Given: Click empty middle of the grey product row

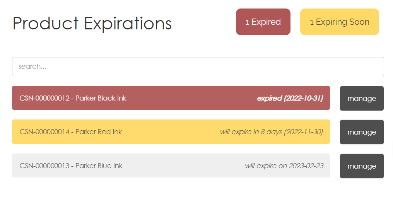Looking at the screenshot, I should click(182, 166).
